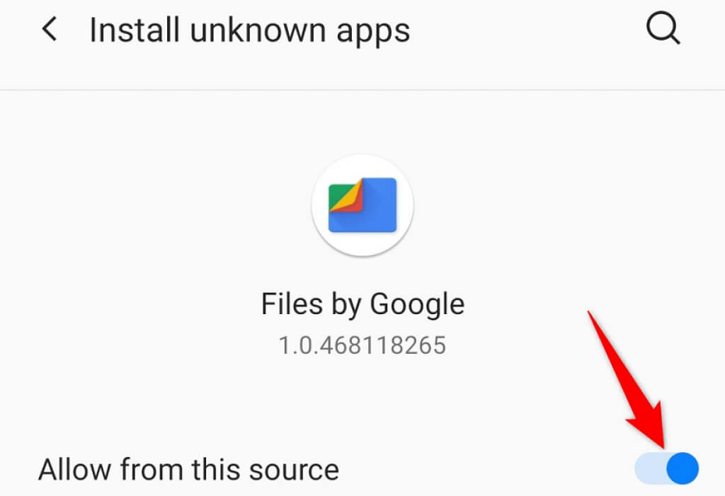The image size is (725, 496).
Task: Click the green and yellow corner of the icon
Action: [x=343, y=197]
